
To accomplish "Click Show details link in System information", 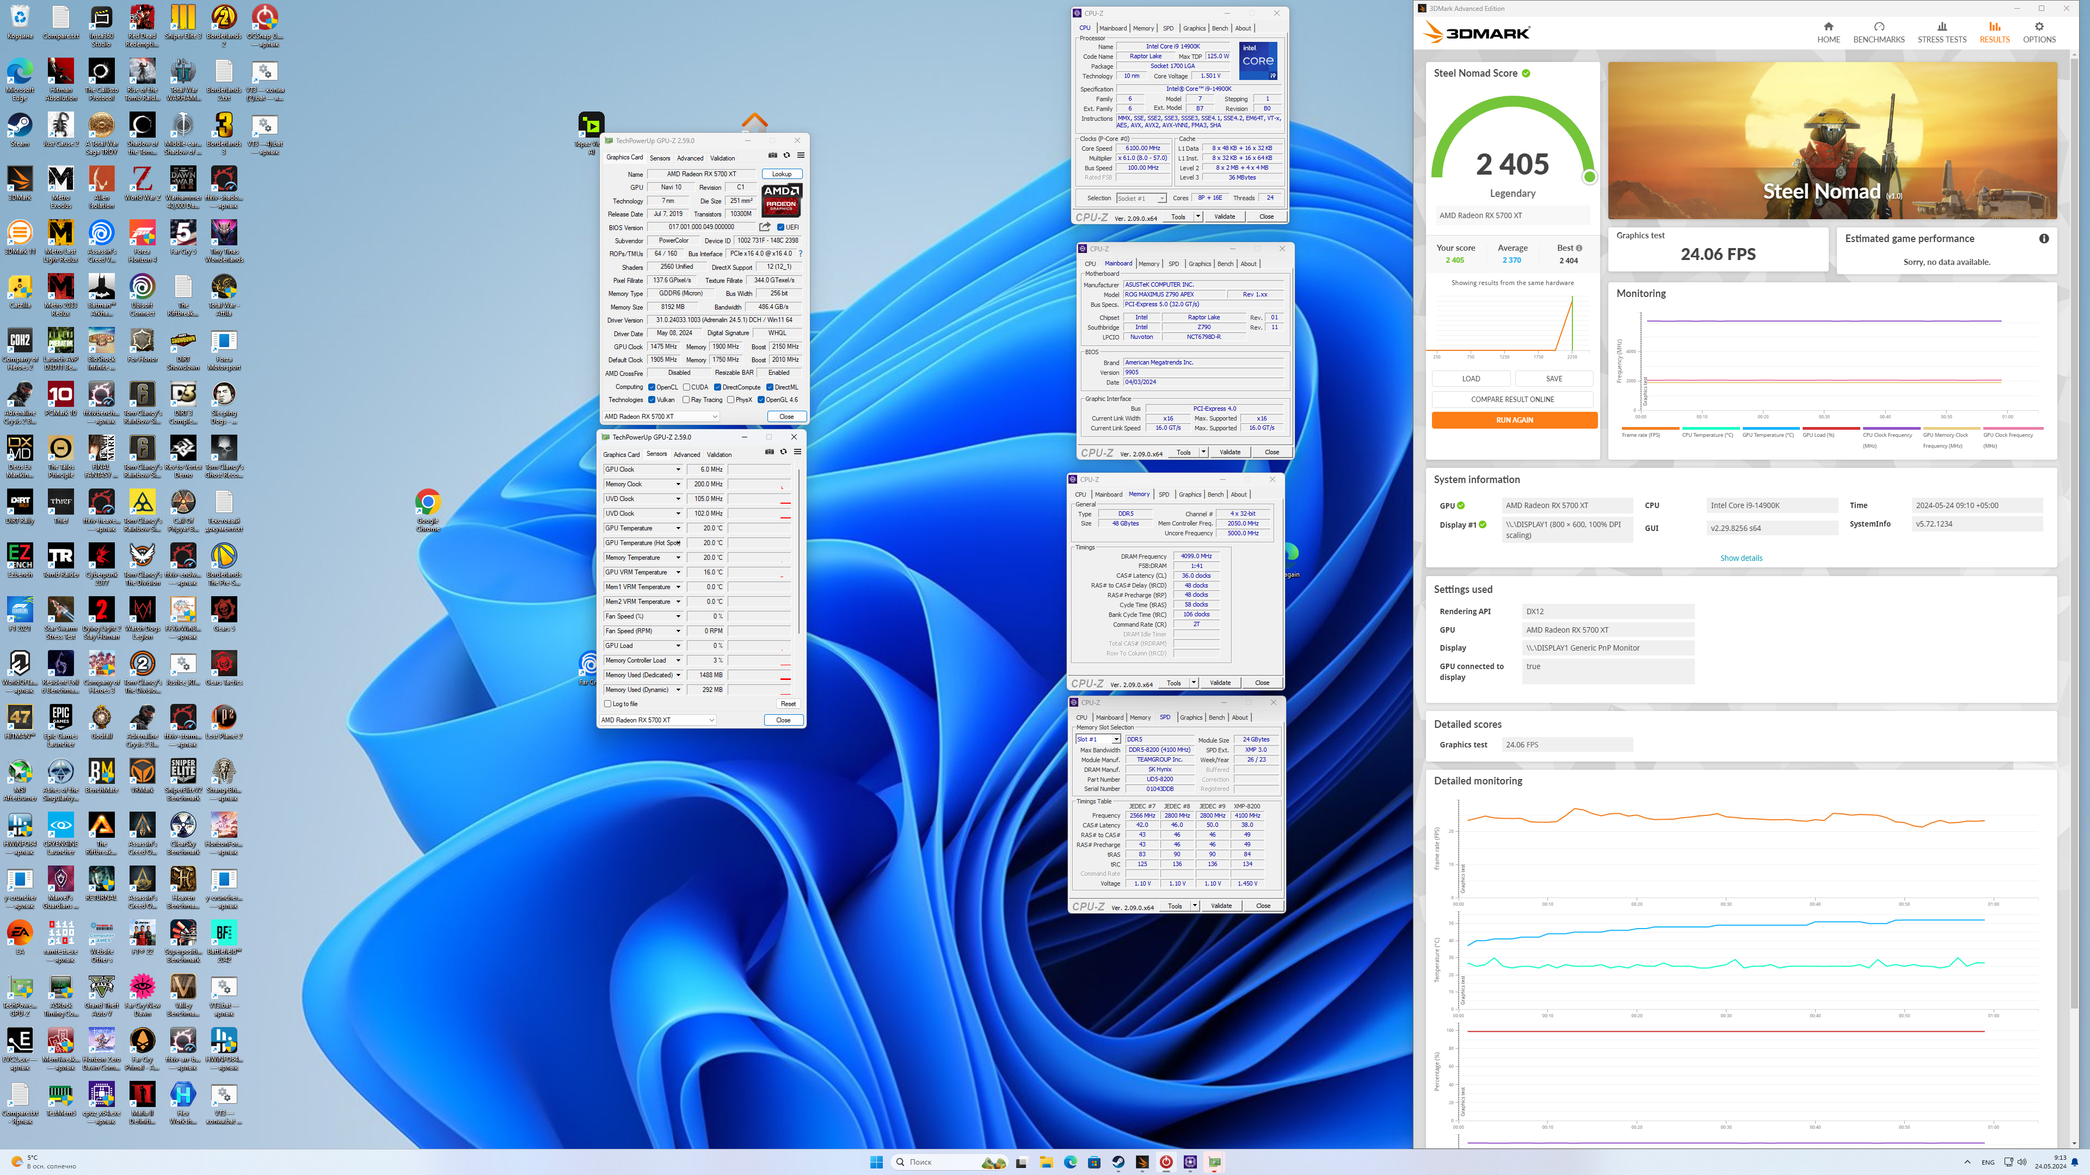I will [1741, 558].
